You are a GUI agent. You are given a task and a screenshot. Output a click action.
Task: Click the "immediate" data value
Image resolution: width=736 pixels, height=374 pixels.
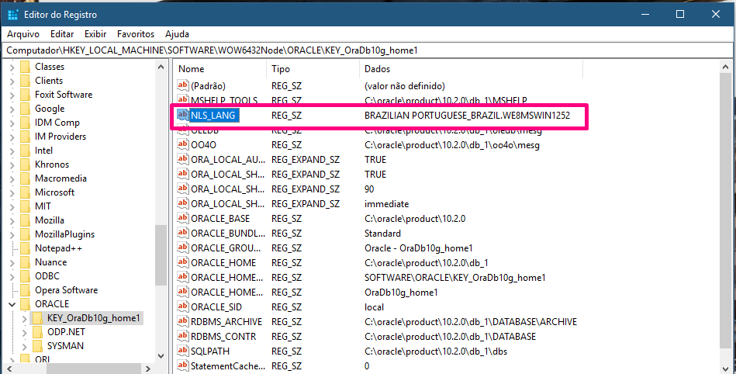386,204
